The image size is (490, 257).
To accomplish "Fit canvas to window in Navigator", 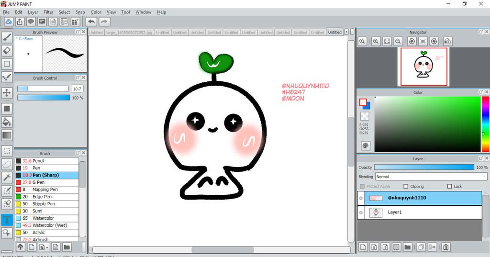I will pos(387,41).
